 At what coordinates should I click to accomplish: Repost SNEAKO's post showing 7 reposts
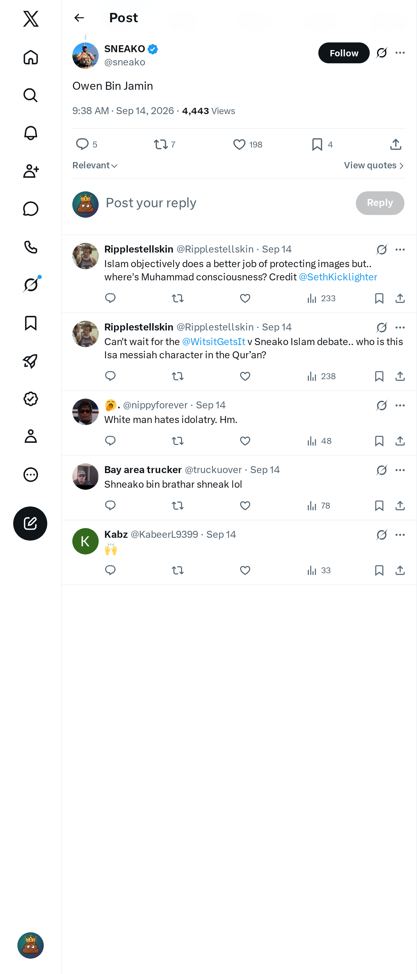(x=165, y=144)
